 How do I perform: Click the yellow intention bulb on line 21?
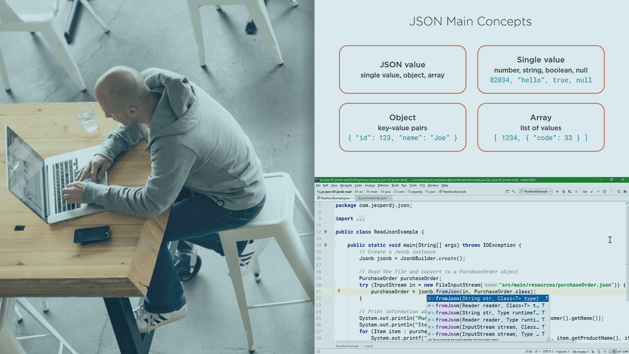tap(339, 291)
